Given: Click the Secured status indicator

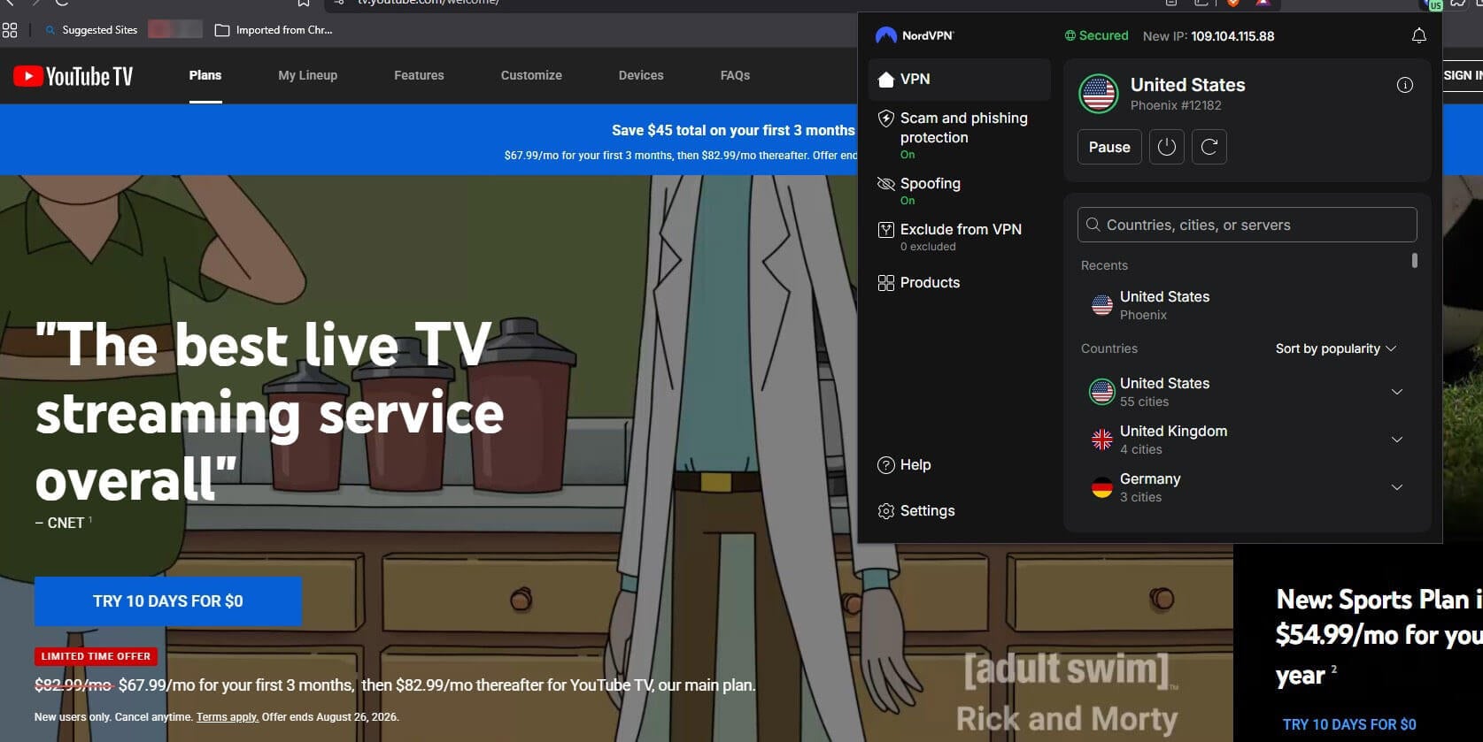Looking at the screenshot, I should (1096, 36).
